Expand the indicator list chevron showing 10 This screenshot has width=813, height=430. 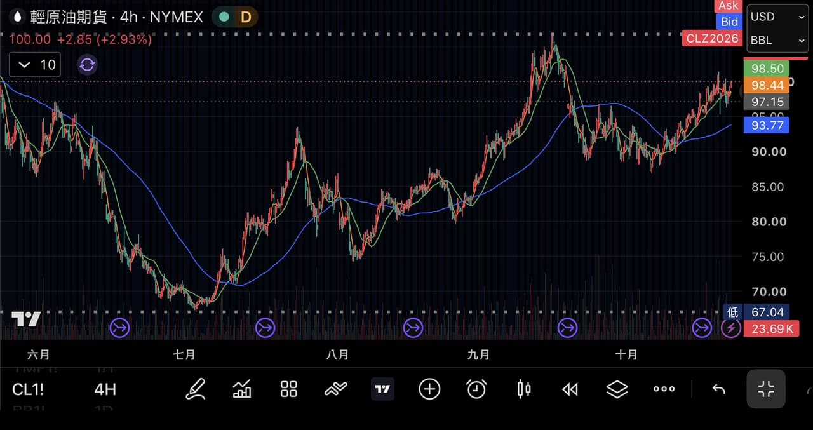pyautogui.click(x=35, y=64)
